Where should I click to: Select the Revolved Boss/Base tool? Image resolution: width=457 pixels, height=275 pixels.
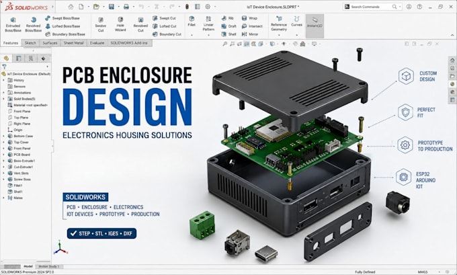pyautogui.click(x=33, y=24)
